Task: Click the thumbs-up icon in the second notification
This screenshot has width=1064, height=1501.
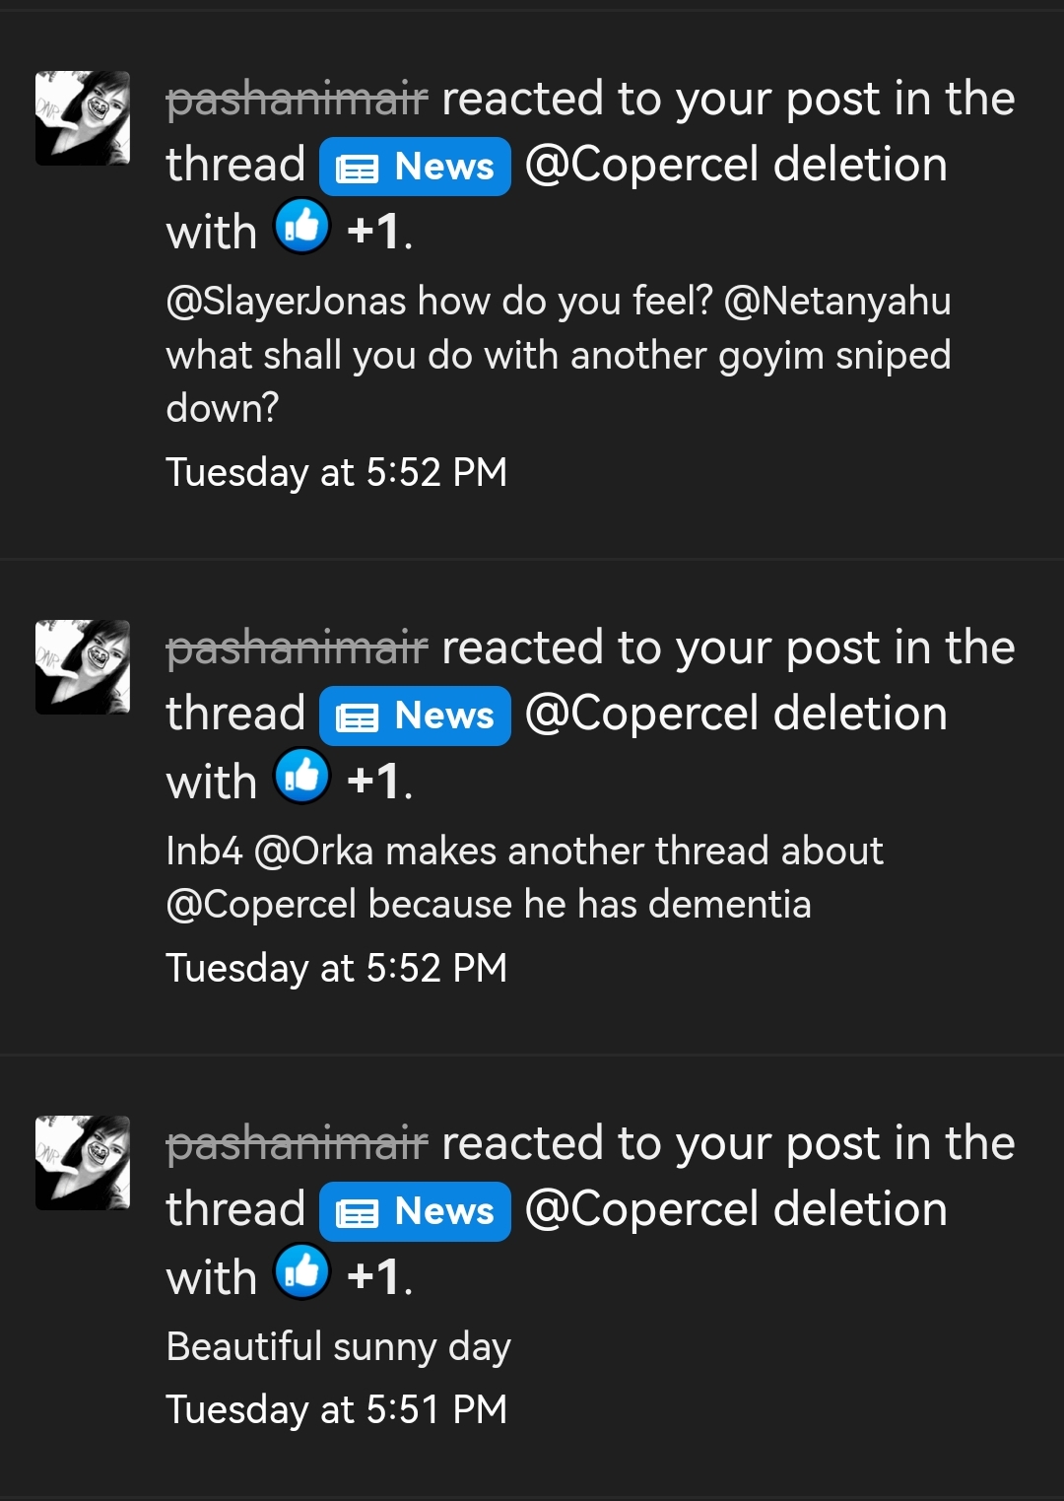Action: [x=302, y=778]
